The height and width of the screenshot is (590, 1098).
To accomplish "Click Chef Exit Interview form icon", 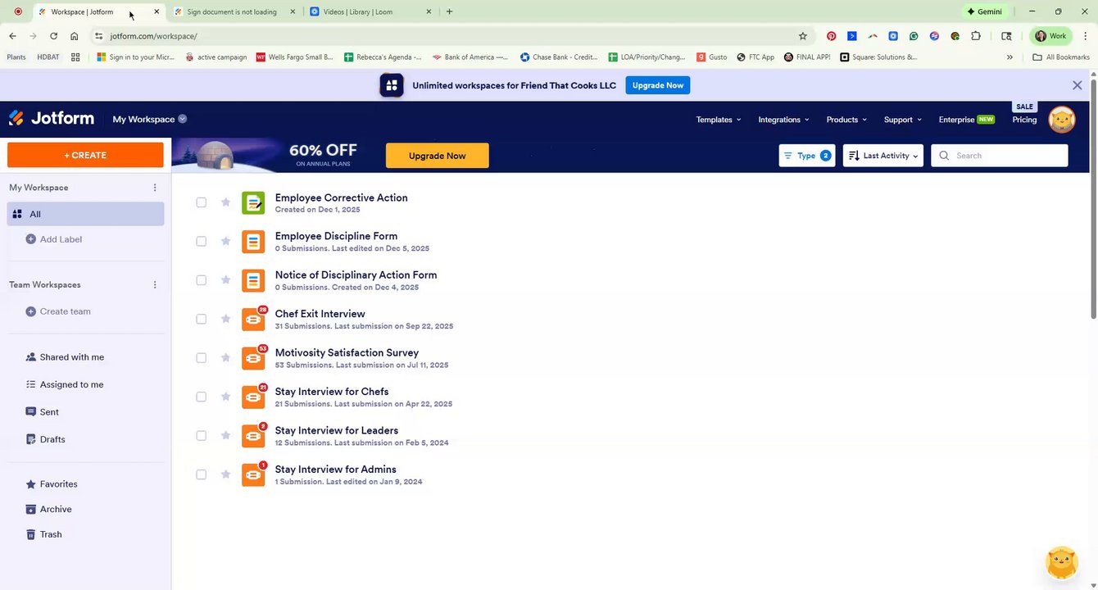I will click(x=253, y=319).
